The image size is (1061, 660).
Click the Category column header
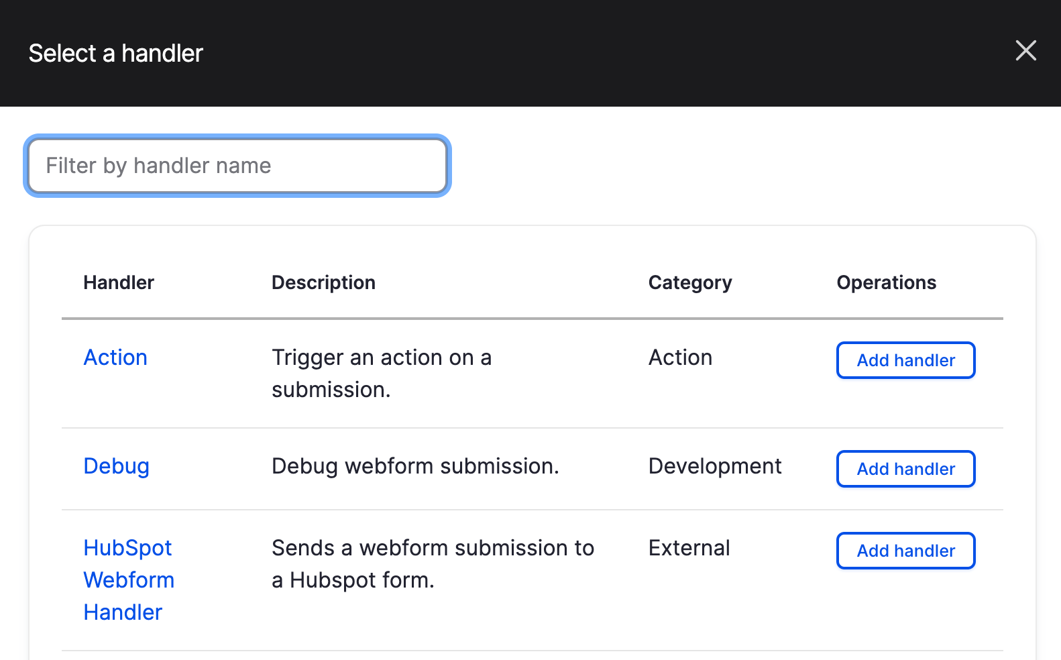click(x=690, y=283)
